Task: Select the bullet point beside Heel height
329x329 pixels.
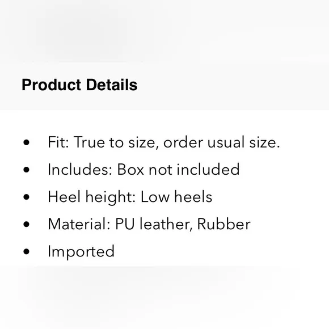Action: tap(27, 197)
